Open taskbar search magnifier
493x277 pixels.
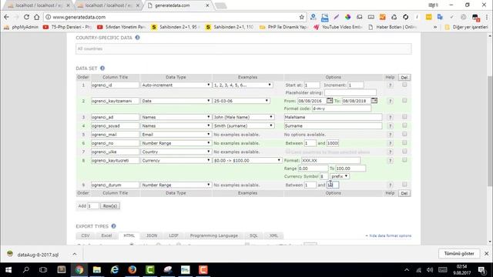tap(26, 270)
